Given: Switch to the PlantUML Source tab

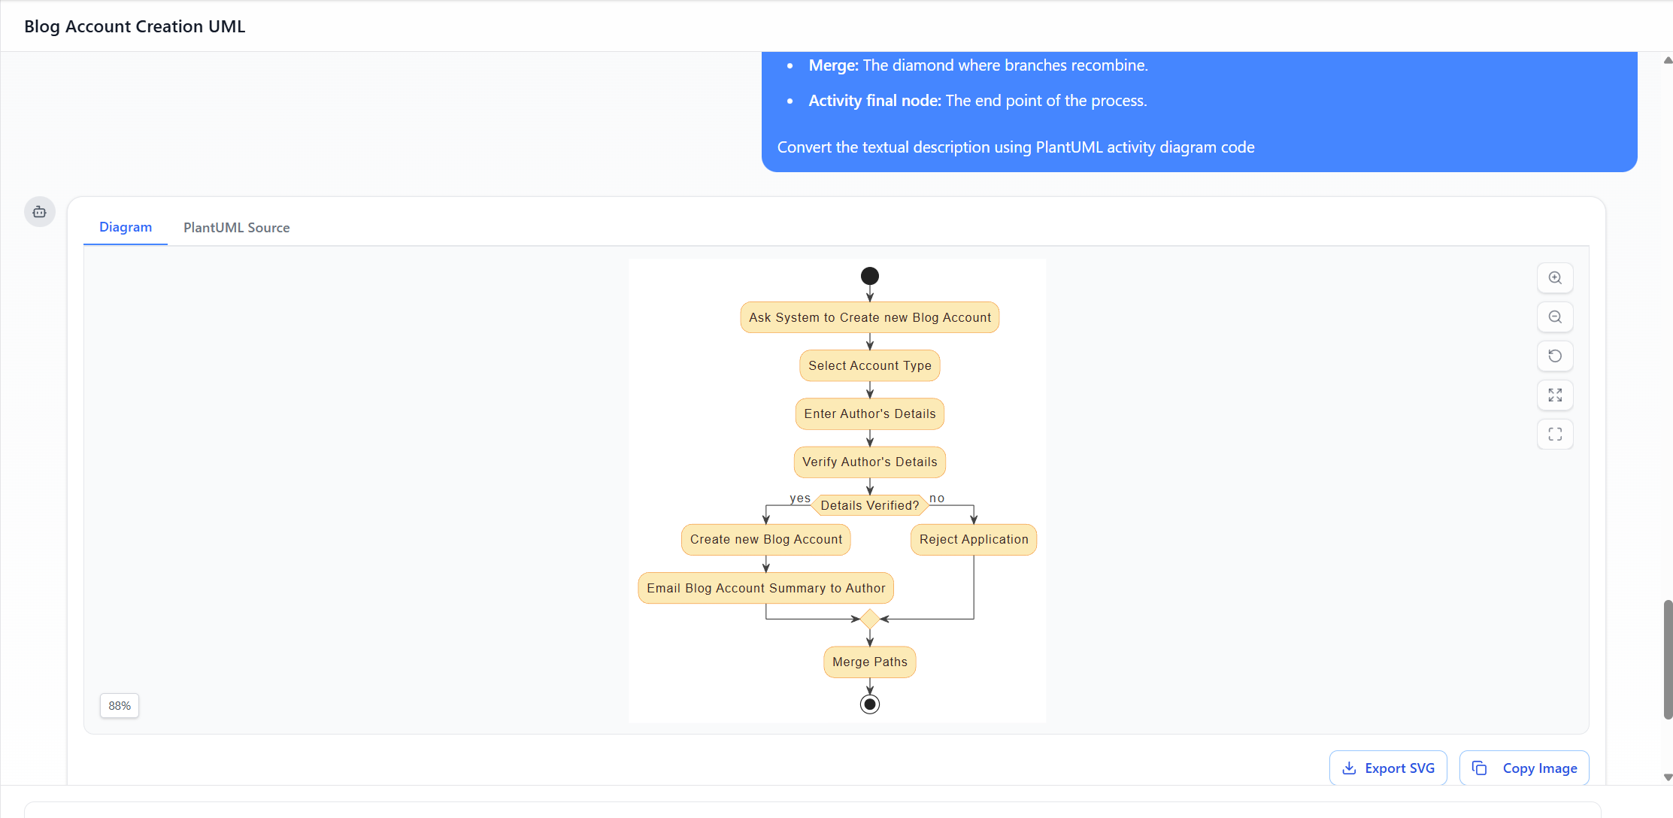Looking at the screenshot, I should point(236,228).
